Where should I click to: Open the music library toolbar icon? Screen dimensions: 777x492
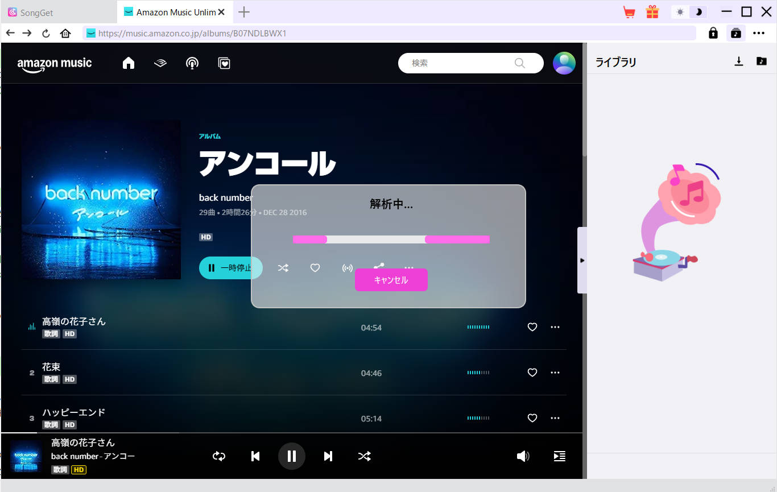[736, 33]
